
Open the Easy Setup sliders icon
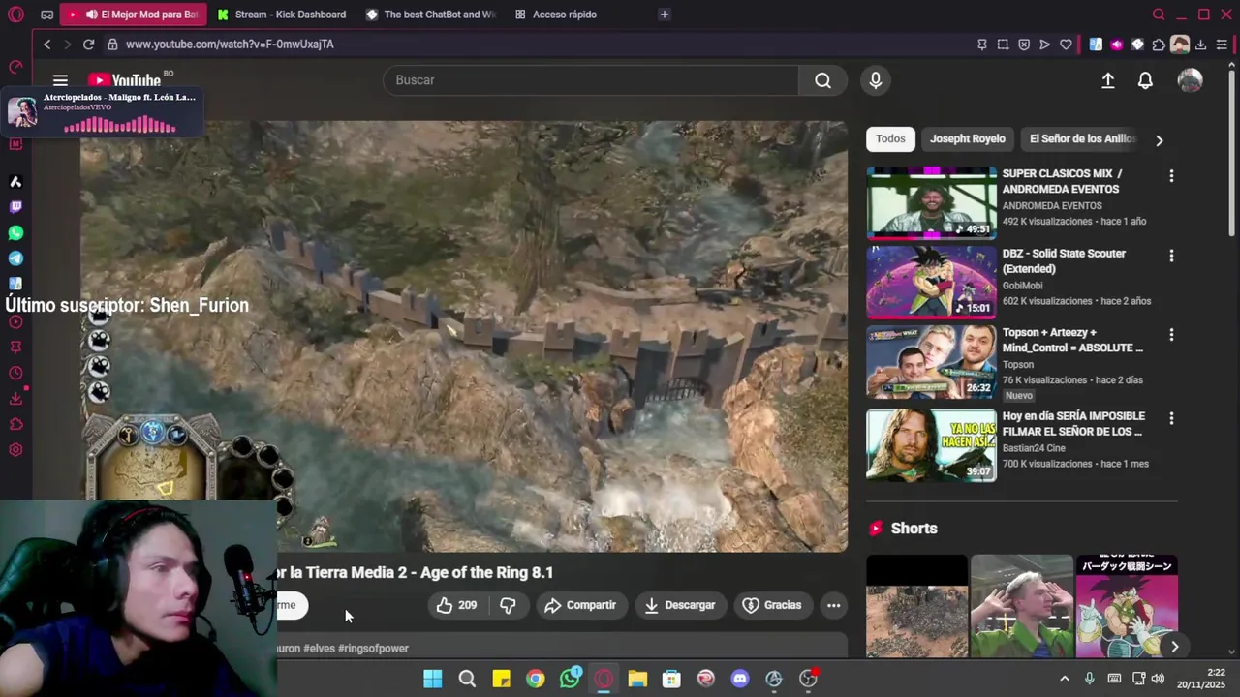click(1222, 45)
